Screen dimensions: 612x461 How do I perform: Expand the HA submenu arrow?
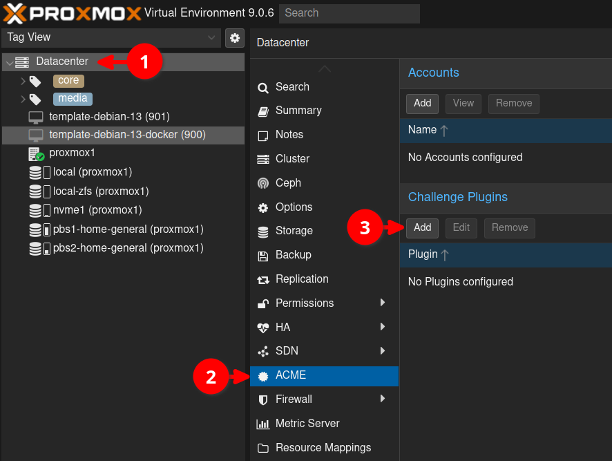point(383,327)
